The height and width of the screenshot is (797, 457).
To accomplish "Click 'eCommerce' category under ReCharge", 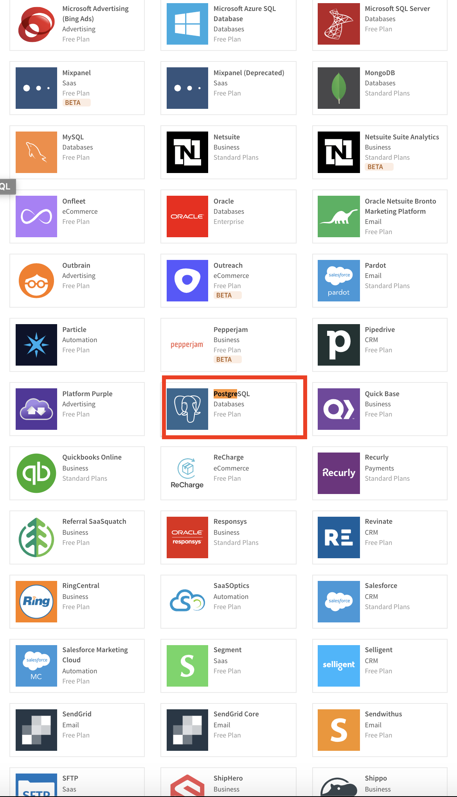I will (x=231, y=468).
